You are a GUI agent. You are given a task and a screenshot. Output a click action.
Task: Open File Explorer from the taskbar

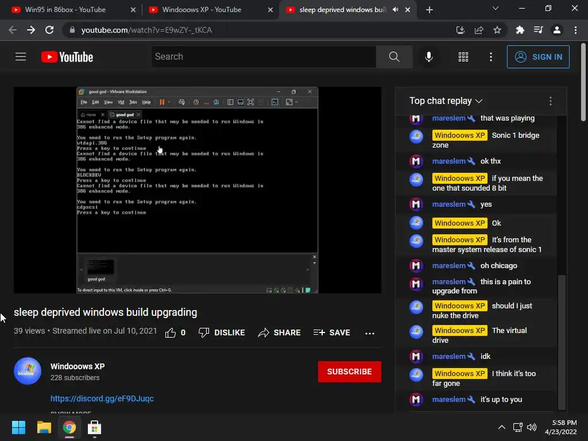coord(44,427)
